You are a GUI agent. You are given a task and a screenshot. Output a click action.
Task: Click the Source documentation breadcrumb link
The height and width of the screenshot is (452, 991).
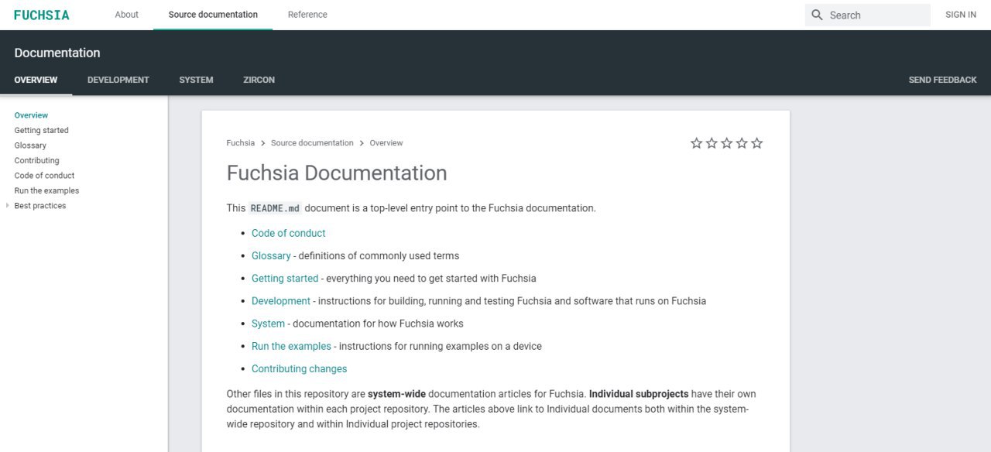coord(312,143)
